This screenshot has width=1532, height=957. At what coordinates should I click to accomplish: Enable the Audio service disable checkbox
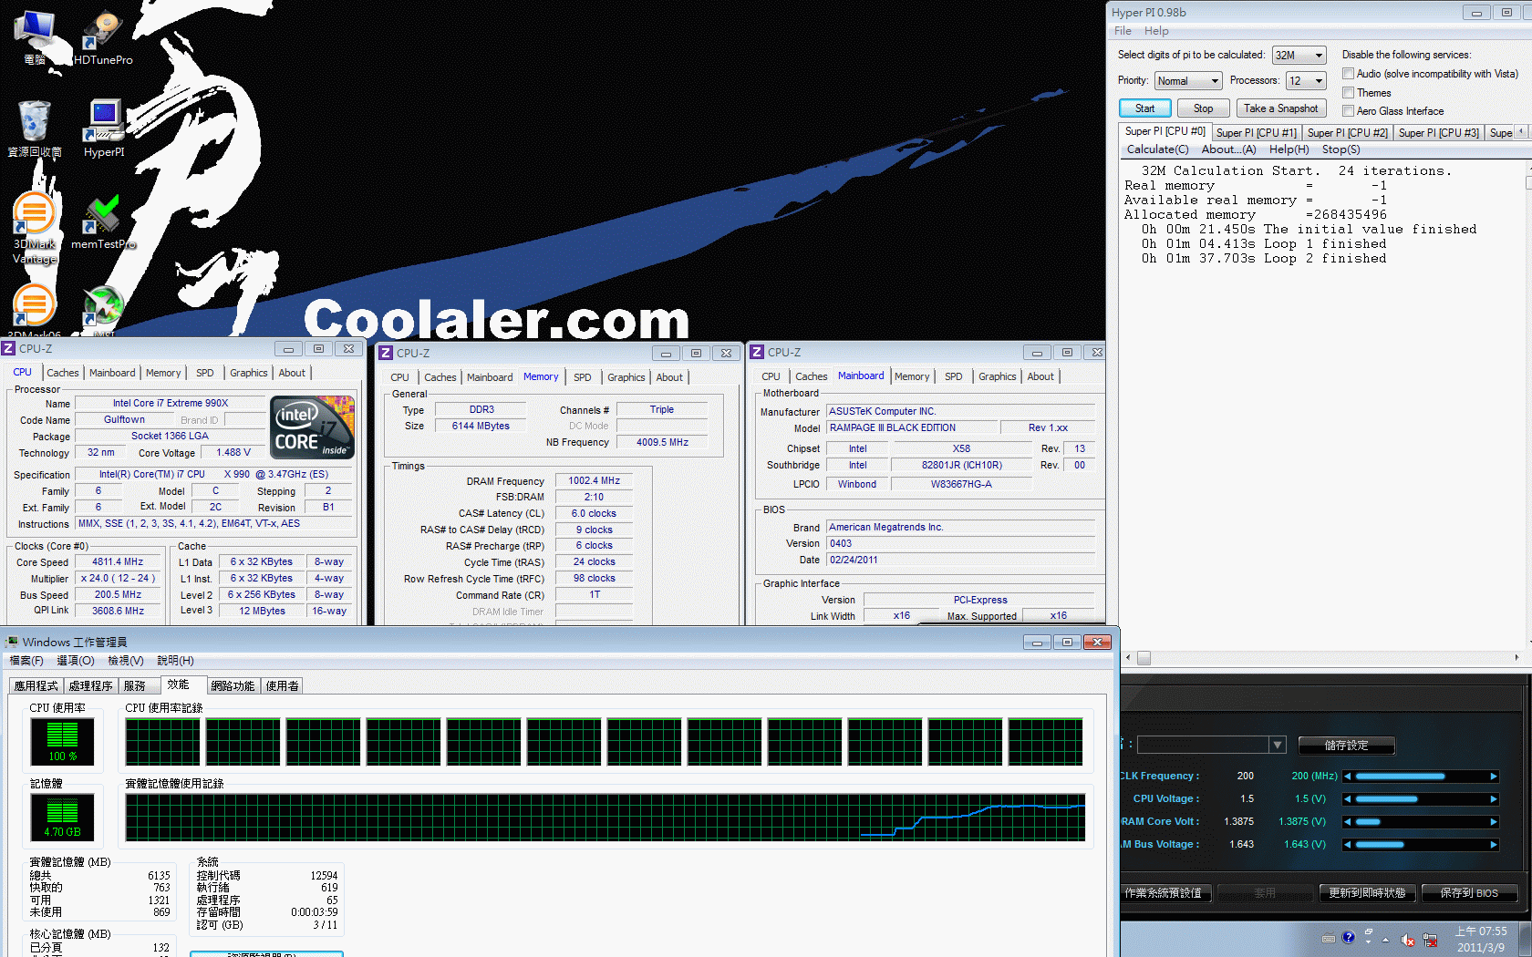pyautogui.click(x=1348, y=74)
